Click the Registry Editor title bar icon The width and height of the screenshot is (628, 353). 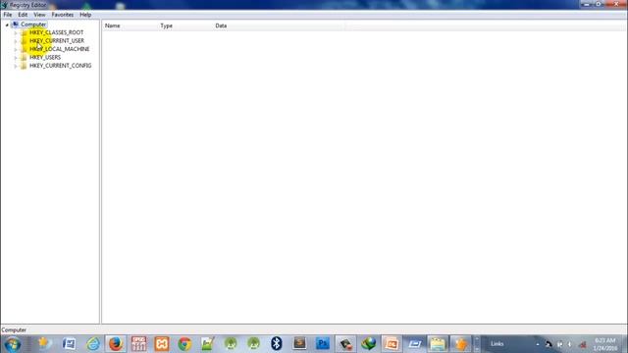4,5
